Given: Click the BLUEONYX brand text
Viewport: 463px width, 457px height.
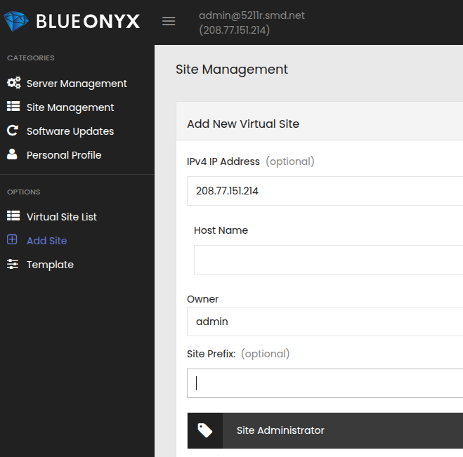Looking at the screenshot, I should (x=88, y=22).
